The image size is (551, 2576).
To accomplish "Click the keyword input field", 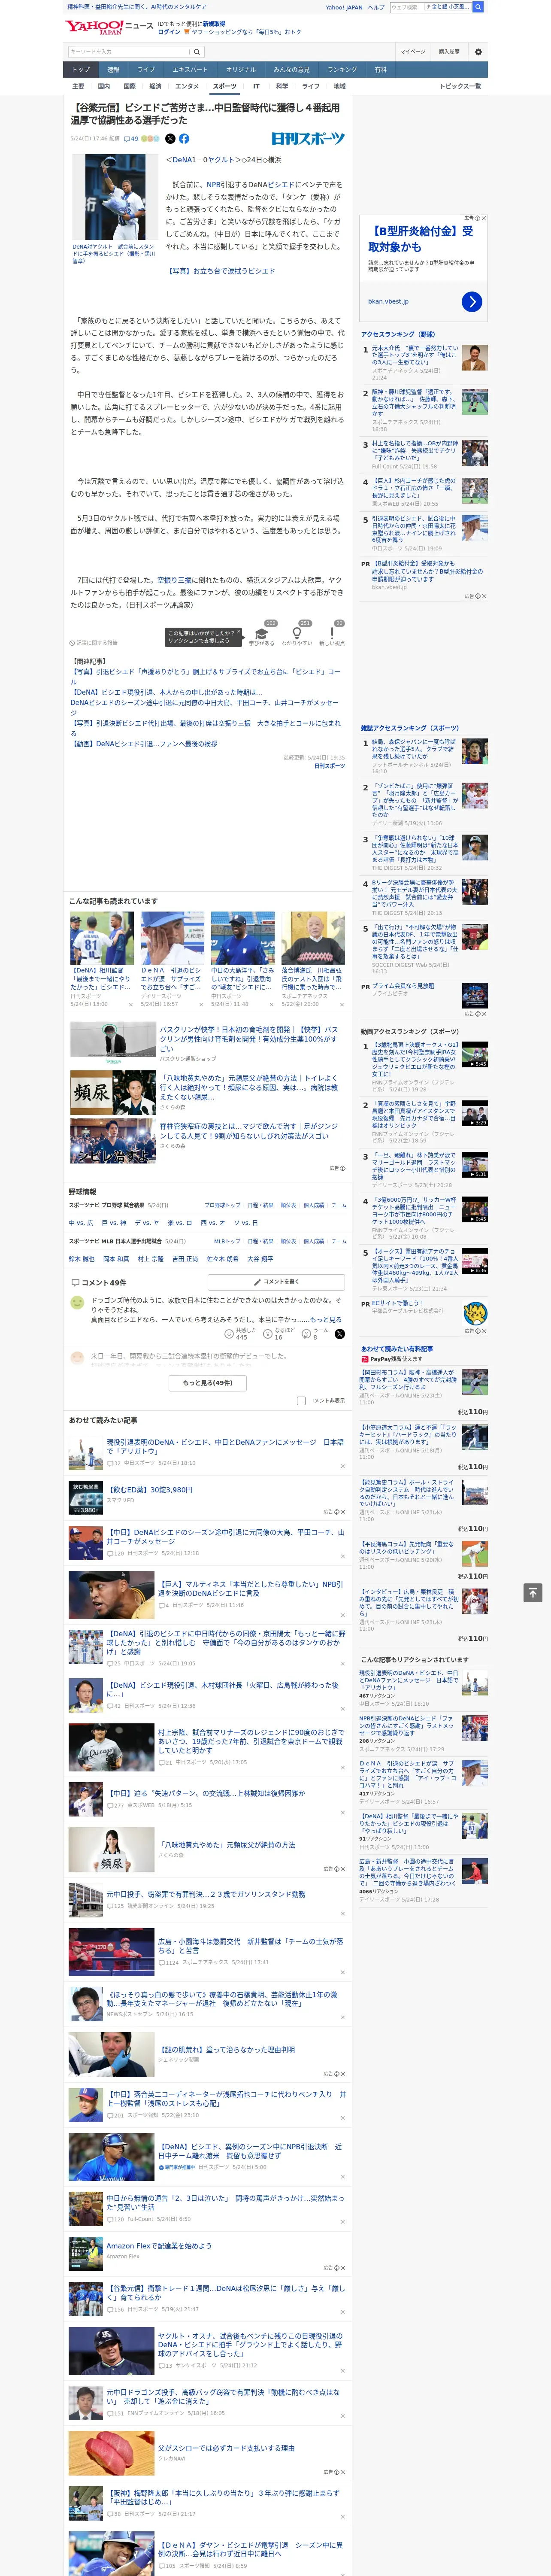I will pyautogui.click(x=129, y=51).
